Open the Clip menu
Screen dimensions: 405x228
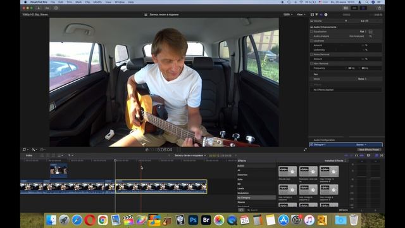tap(87, 2)
